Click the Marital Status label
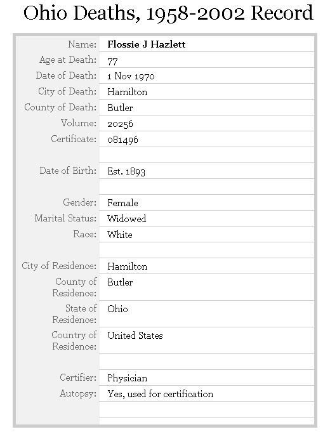The height and width of the screenshot is (434, 330). 65,218
